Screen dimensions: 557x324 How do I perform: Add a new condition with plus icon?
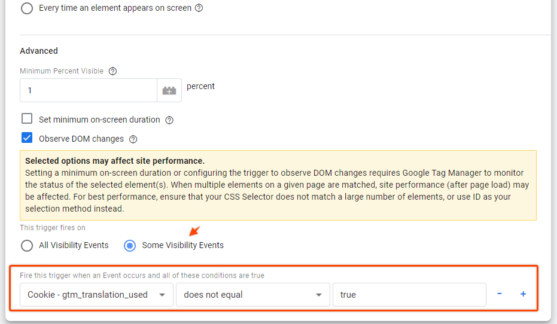tap(523, 294)
